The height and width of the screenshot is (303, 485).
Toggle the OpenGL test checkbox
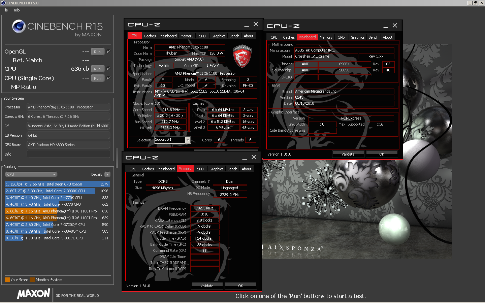pos(108,52)
